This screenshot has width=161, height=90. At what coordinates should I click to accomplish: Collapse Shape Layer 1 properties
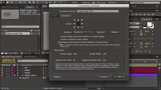(x=12, y=75)
